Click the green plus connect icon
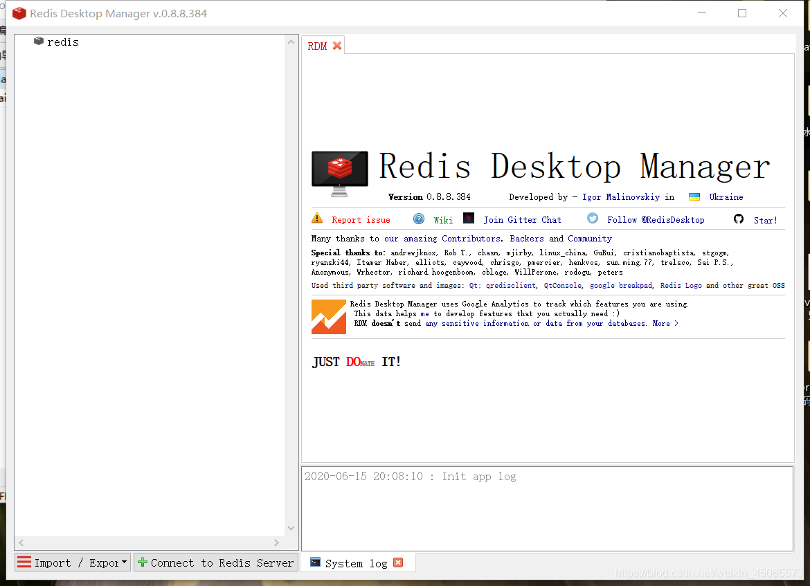Viewport: 810px width, 586px height. tap(143, 562)
